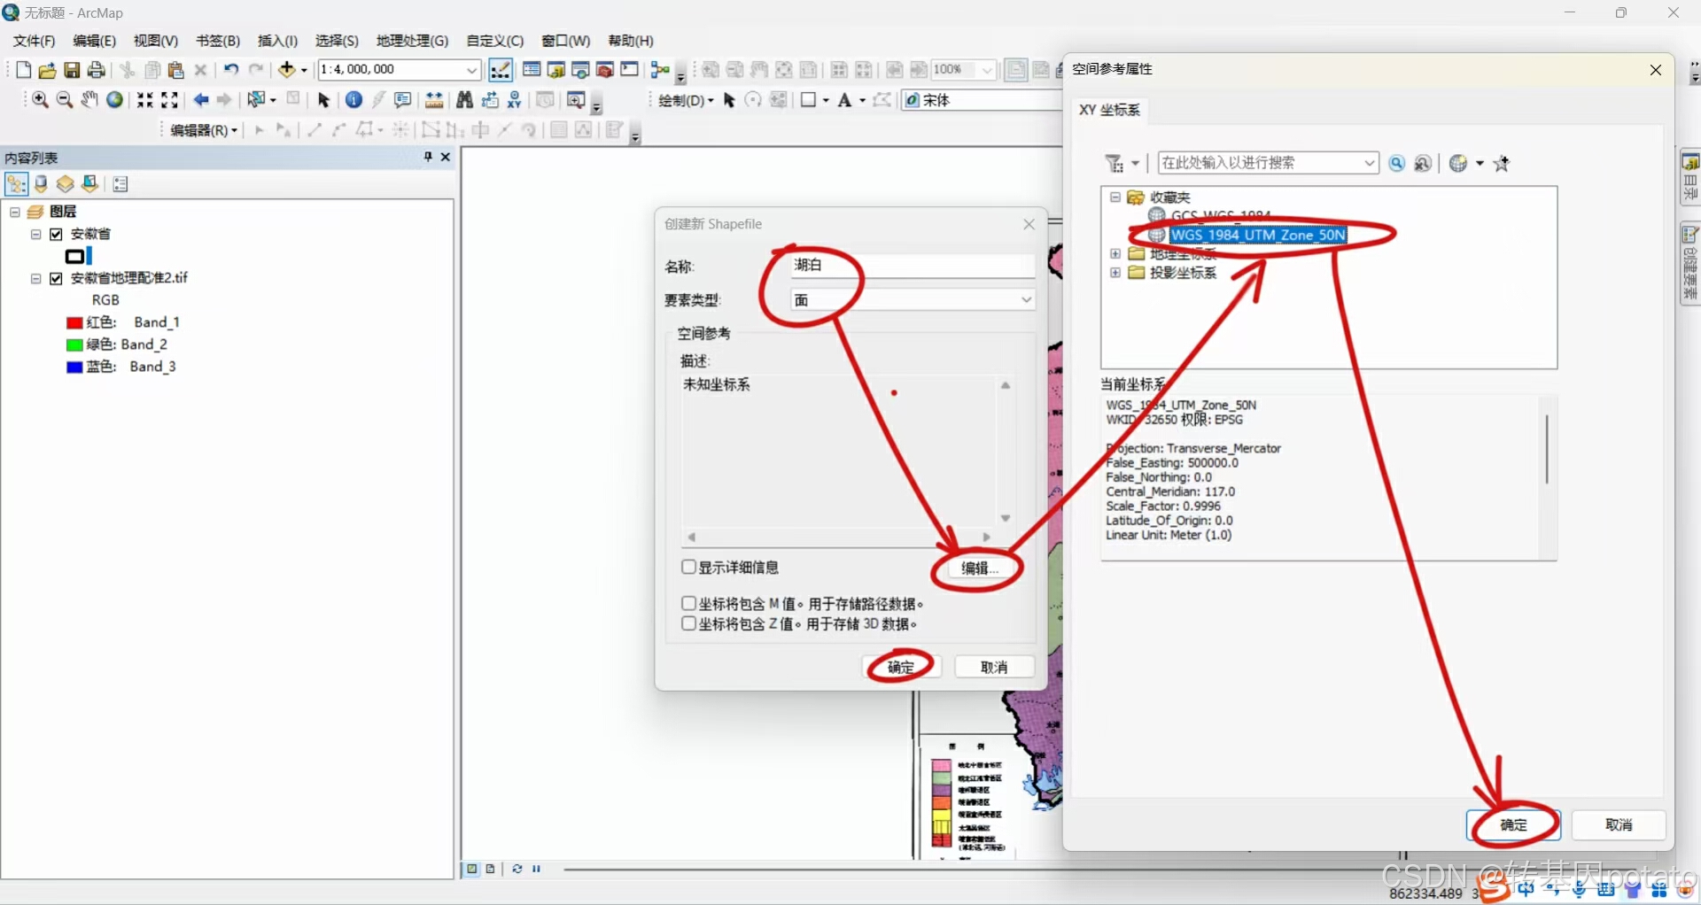The height and width of the screenshot is (905, 1701).
Task: Collapse the 图层 data frame node
Action: (15, 213)
